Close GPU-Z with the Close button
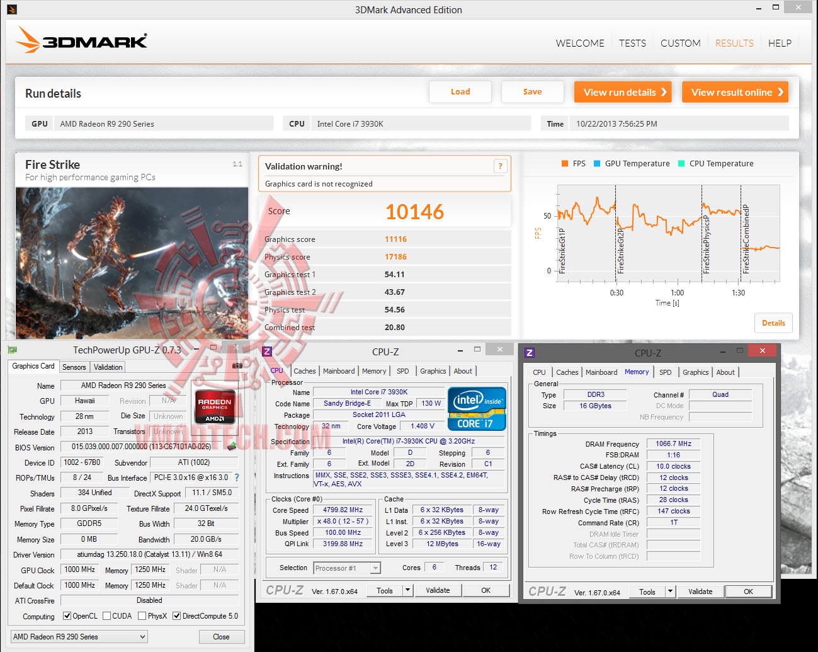 click(221, 637)
